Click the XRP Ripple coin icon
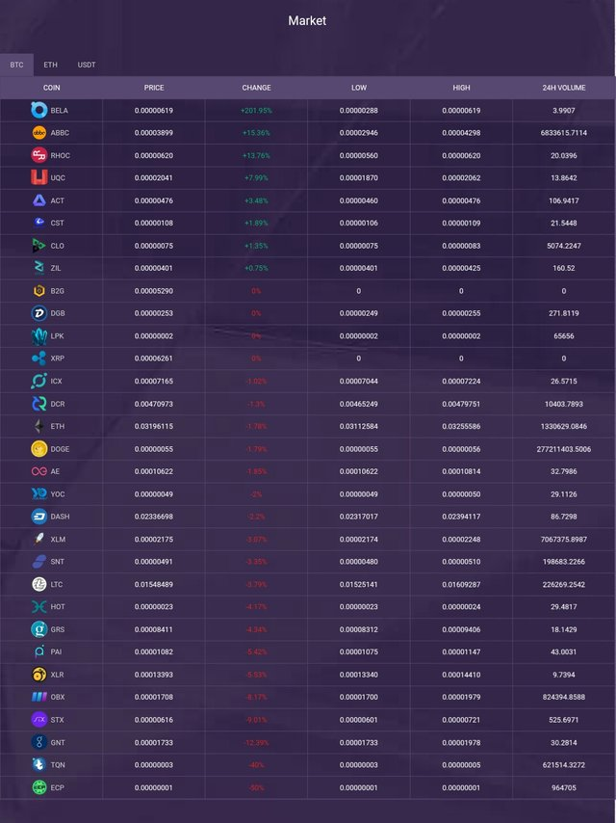 tap(39, 358)
